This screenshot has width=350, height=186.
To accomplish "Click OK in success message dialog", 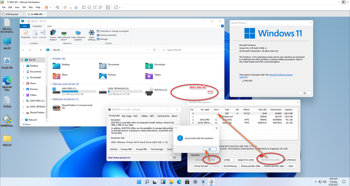I will click(x=210, y=149).
